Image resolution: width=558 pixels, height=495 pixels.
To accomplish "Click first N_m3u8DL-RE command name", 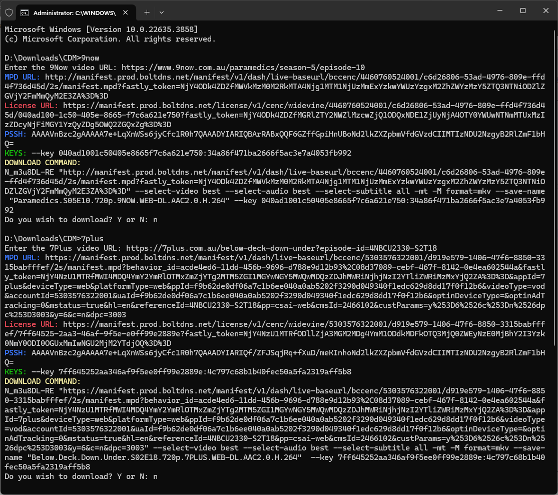I will point(29,172).
